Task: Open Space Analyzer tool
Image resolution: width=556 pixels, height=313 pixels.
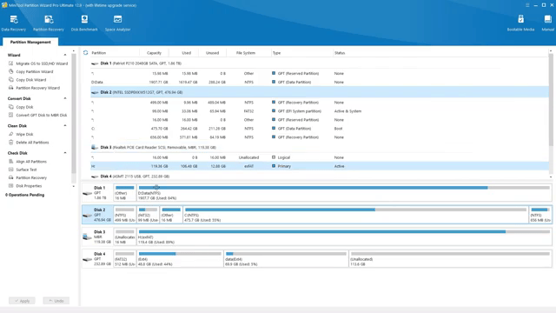Action: pyautogui.click(x=118, y=23)
